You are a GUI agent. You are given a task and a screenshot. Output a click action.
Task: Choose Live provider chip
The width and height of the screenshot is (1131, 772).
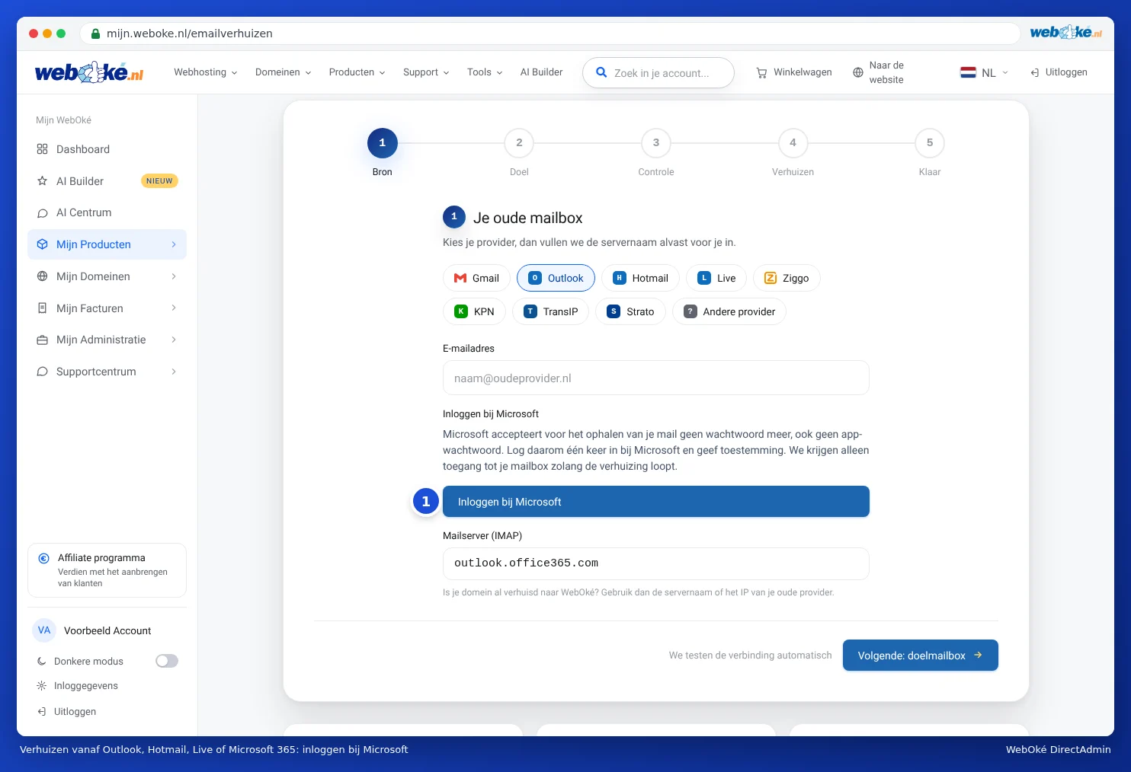[x=716, y=278]
